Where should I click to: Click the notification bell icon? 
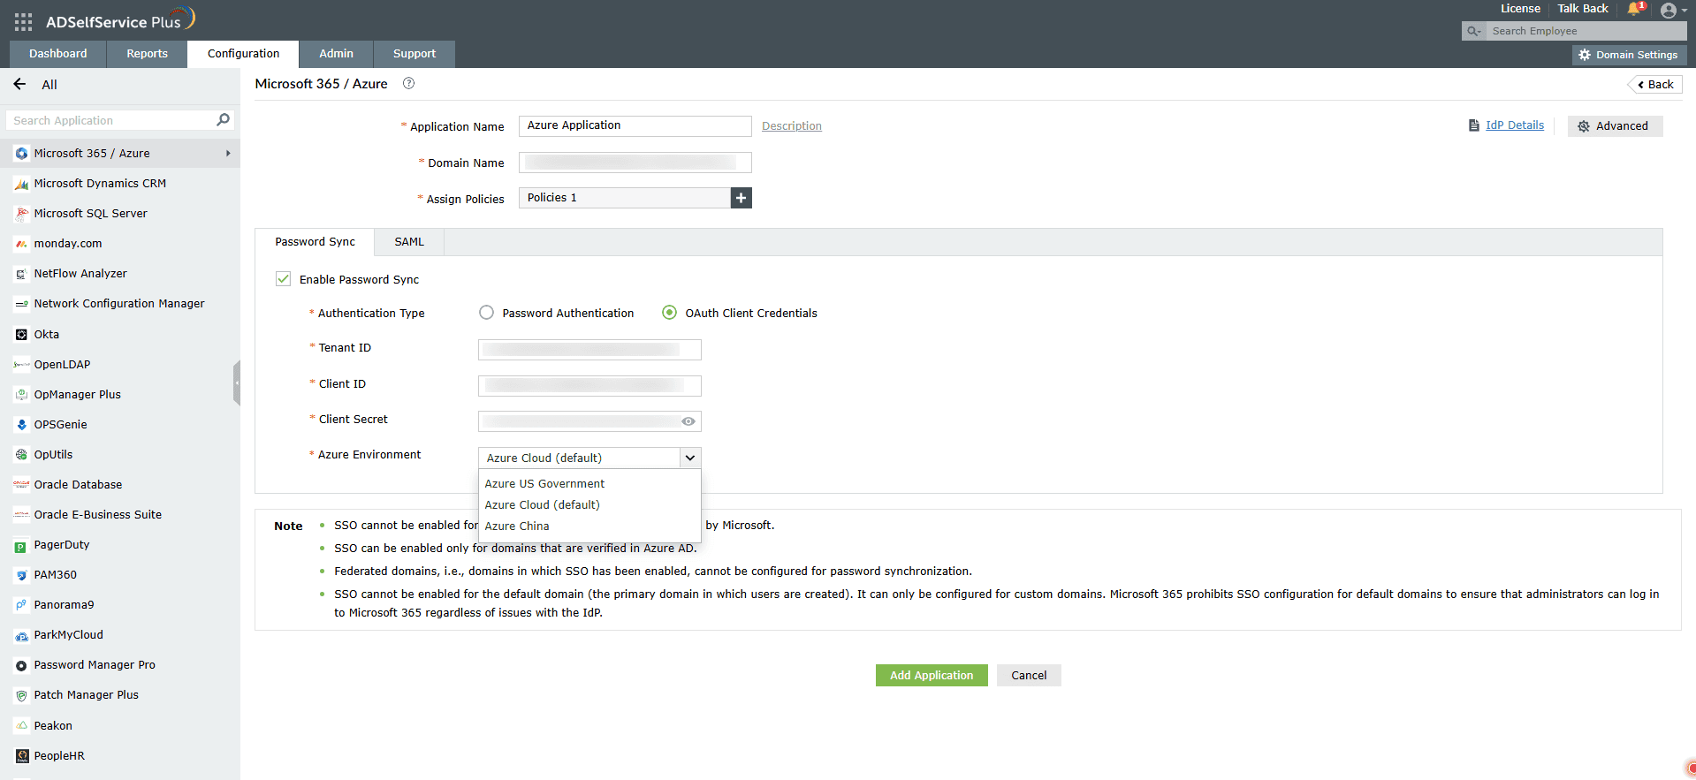pos(1634,10)
